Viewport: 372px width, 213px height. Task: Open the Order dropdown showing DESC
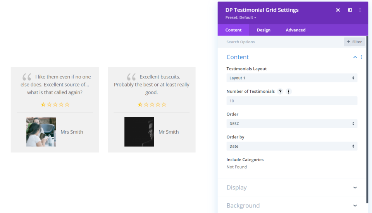click(x=291, y=124)
